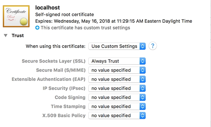Click the certificate expiration date line

tap(114, 21)
